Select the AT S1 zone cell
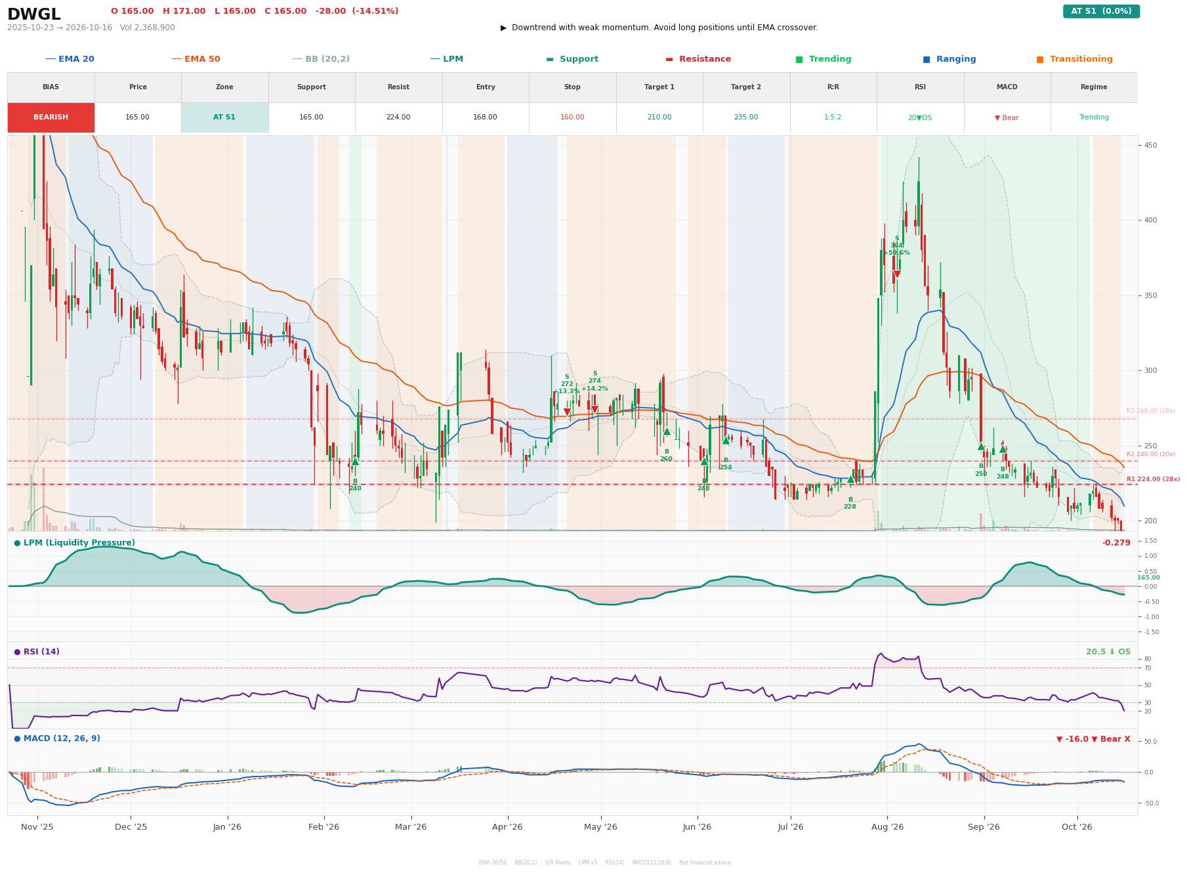The height and width of the screenshot is (873, 1187). pos(224,117)
